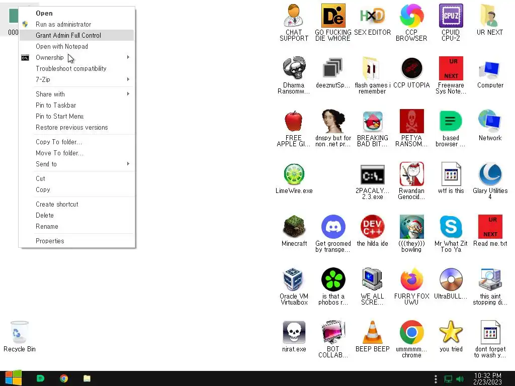Viewport: 515px width, 386px height.
Task: Choose Pin to Start Menu
Action: pos(76,117)
